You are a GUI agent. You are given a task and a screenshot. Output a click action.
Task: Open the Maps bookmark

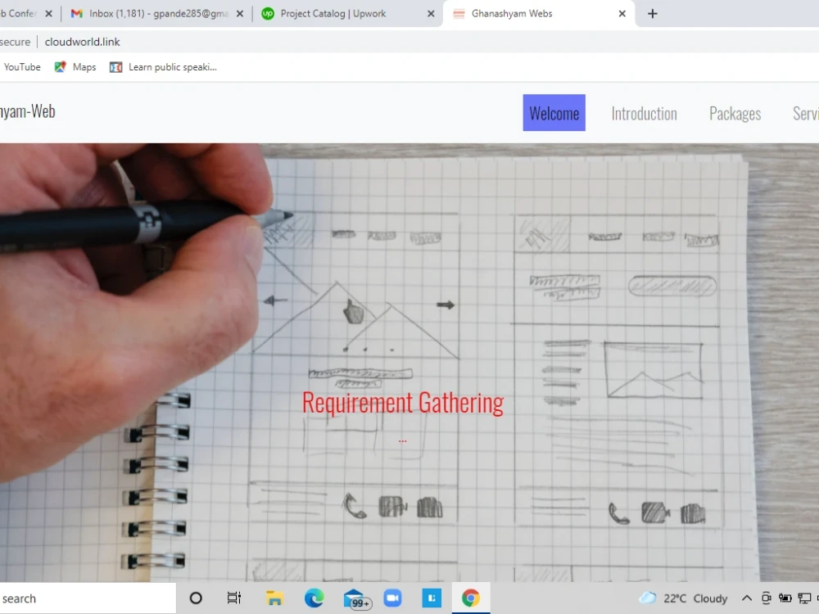75,67
